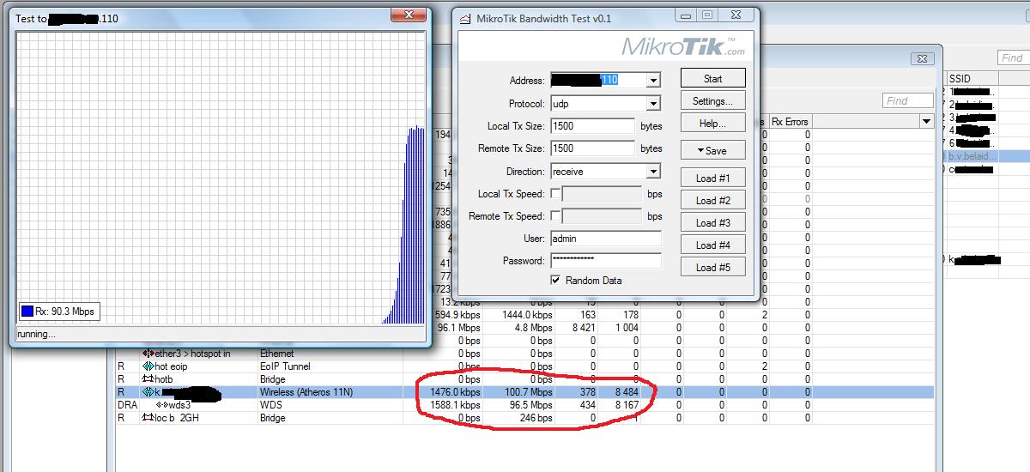Click the running... status bar text
Viewport: 1030px width, 472px height.
click(36, 334)
